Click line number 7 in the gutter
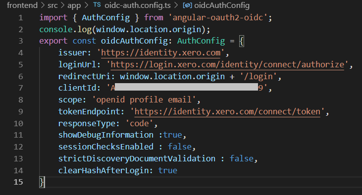 [x=20, y=88]
